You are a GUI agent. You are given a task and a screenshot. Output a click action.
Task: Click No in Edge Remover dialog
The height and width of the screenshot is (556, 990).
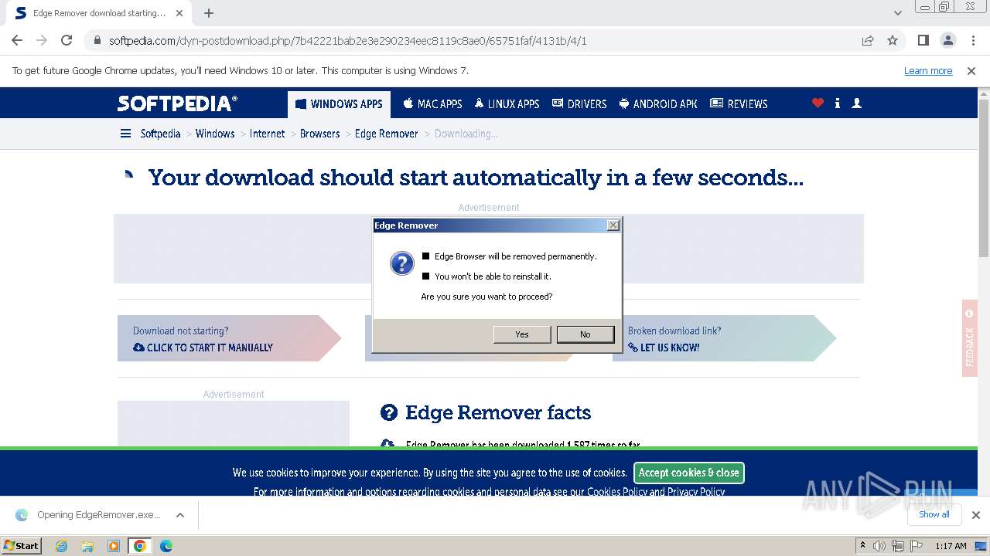coord(585,334)
